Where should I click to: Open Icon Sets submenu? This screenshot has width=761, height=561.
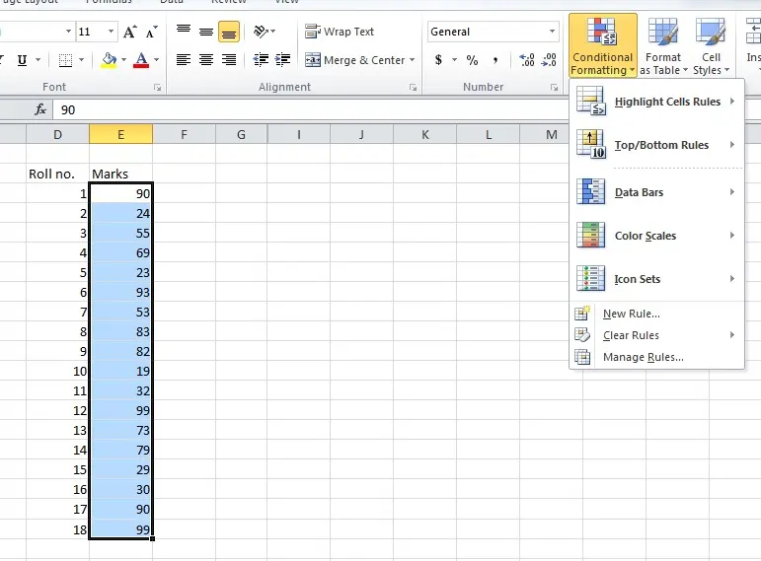(656, 279)
